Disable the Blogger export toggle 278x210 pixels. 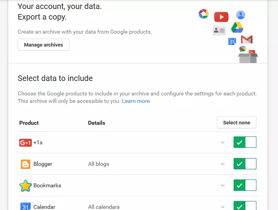245,164
